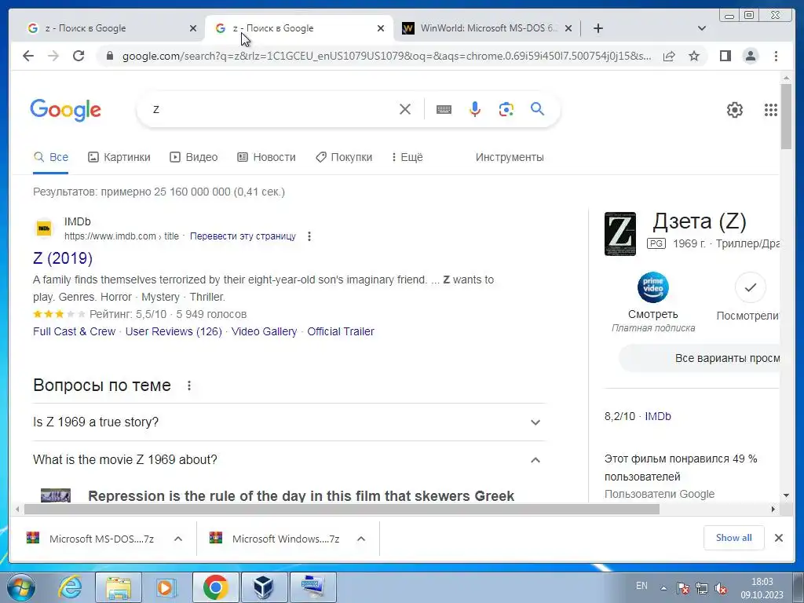Open the Chrome three-dot menu
This screenshot has width=804, height=603.
[777, 56]
